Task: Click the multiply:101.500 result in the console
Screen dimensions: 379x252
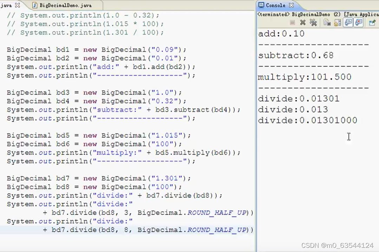Action: click(304, 77)
